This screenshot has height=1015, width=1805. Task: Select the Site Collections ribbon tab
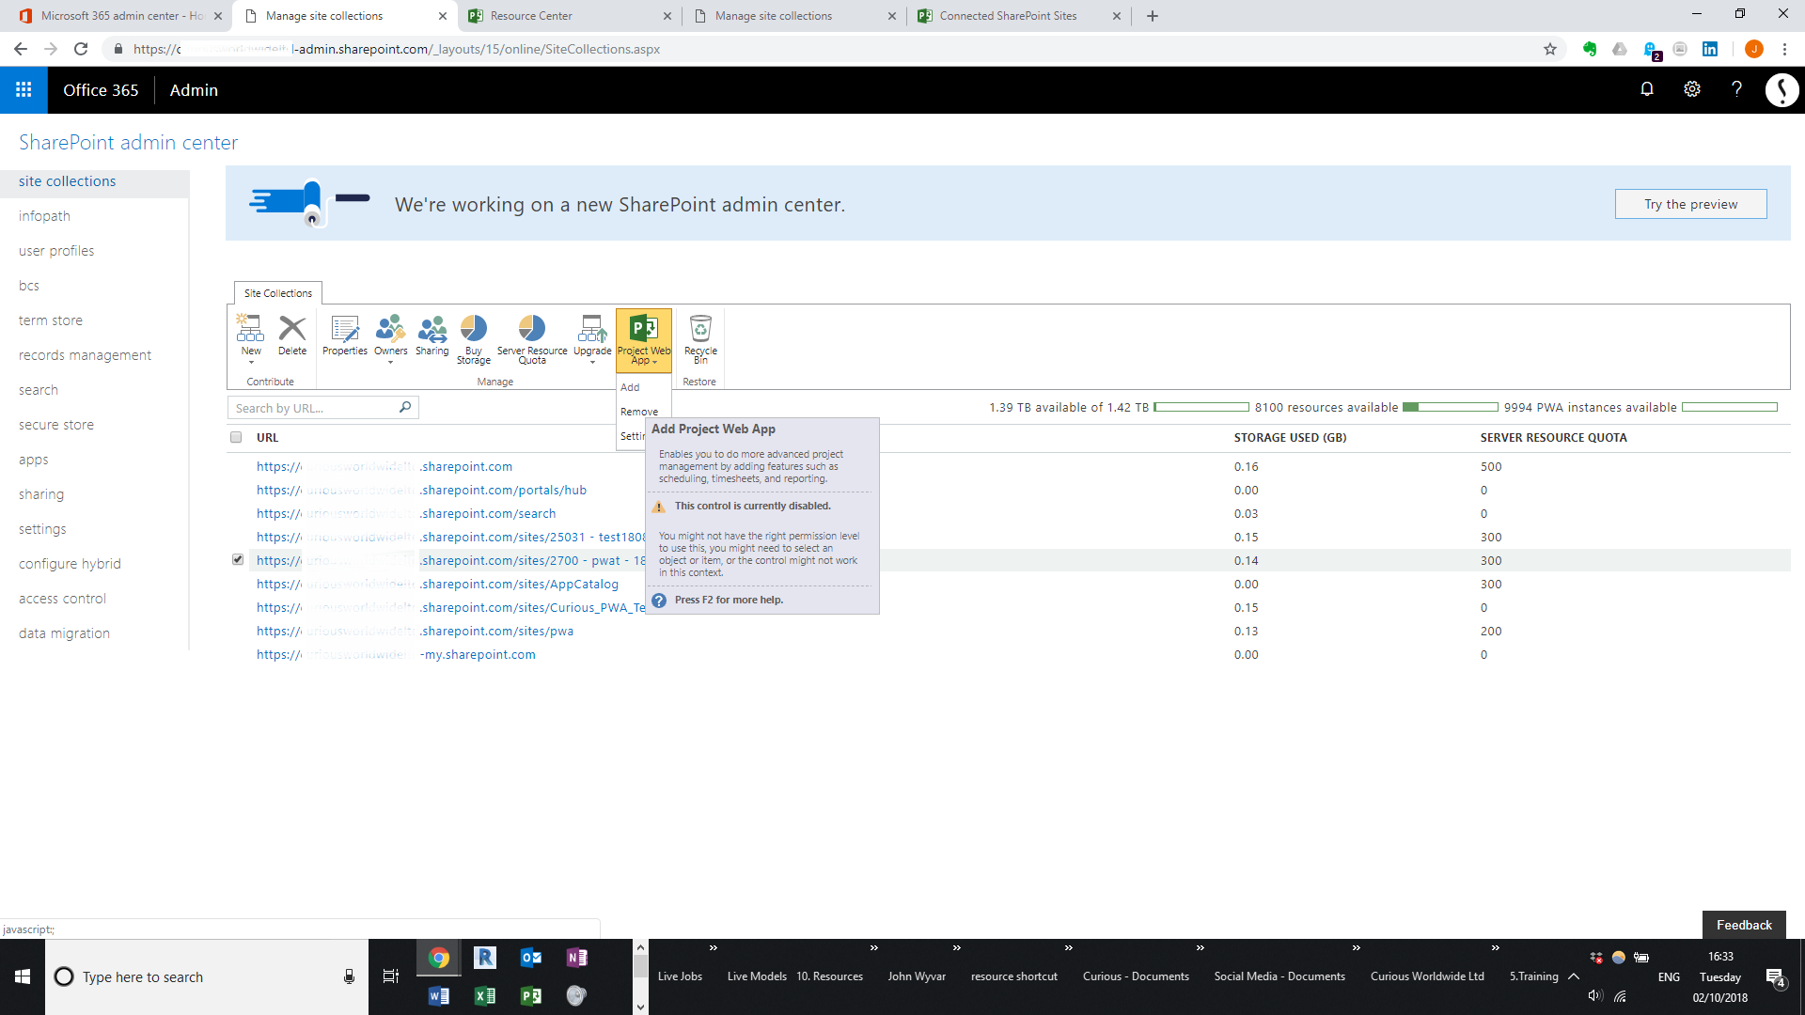pos(278,293)
